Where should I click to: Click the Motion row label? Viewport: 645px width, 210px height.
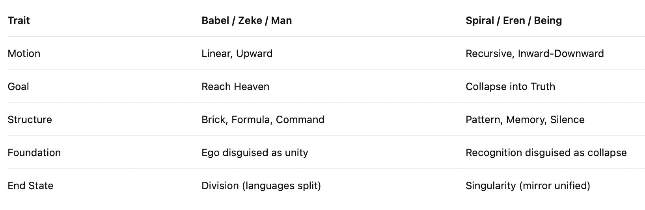(x=24, y=53)
